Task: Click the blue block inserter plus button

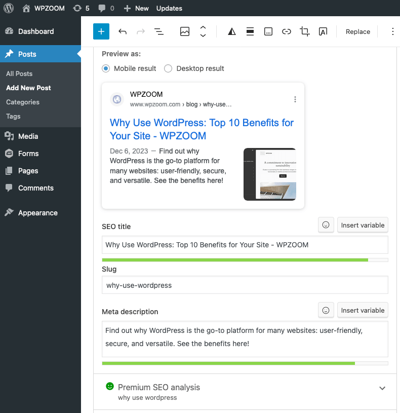Action: (101, 31)
